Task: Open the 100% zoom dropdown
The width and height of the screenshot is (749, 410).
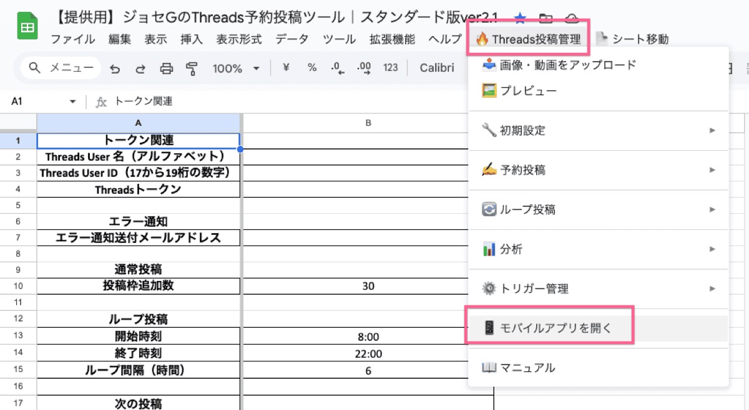Action: 235,68
